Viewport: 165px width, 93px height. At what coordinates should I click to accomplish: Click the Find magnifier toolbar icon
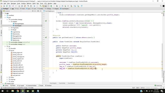tap(28, 6)
